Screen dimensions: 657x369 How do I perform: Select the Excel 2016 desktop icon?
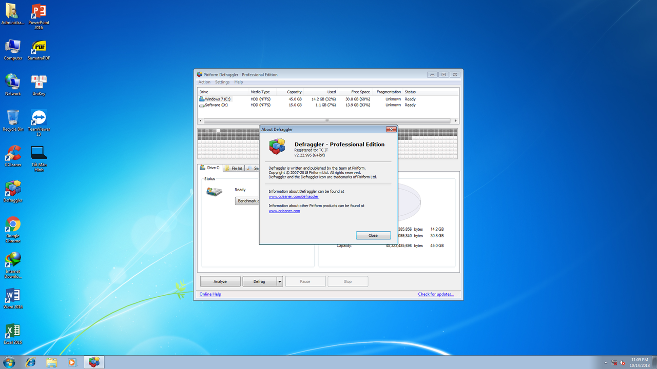13,334
